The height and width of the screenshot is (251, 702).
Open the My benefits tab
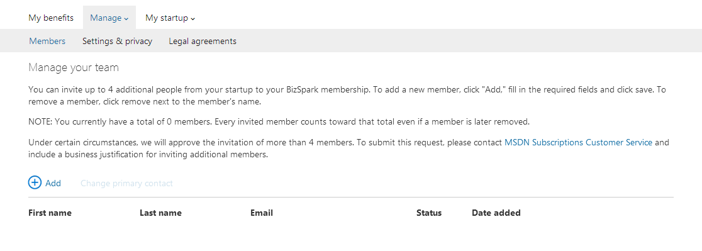pyautogui.click(x=51, y=18)
